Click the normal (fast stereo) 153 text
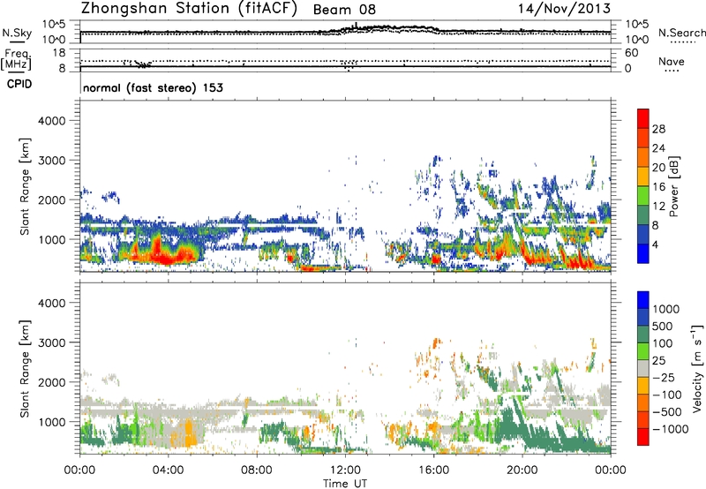Image resolution: width=706 pixels, height=489 pixels. click(153, 87)
